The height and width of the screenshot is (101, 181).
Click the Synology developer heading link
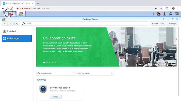click(41, 79)
